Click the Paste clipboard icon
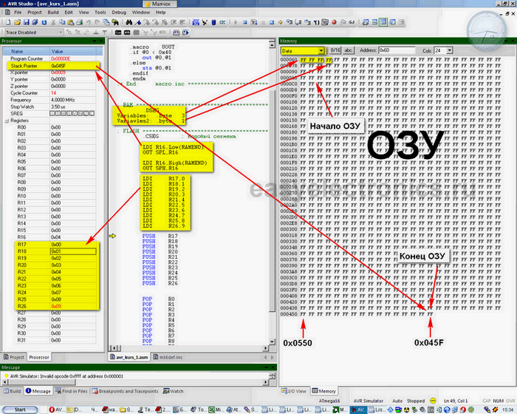 point(71,22)
